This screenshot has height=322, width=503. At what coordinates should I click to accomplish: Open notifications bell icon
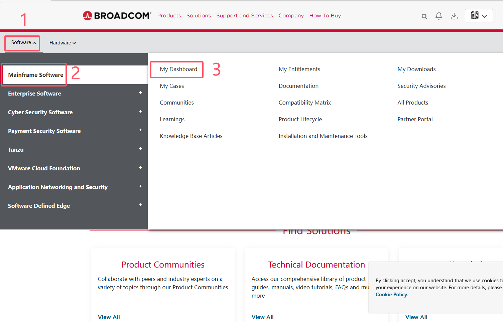(x=439, y=16)
